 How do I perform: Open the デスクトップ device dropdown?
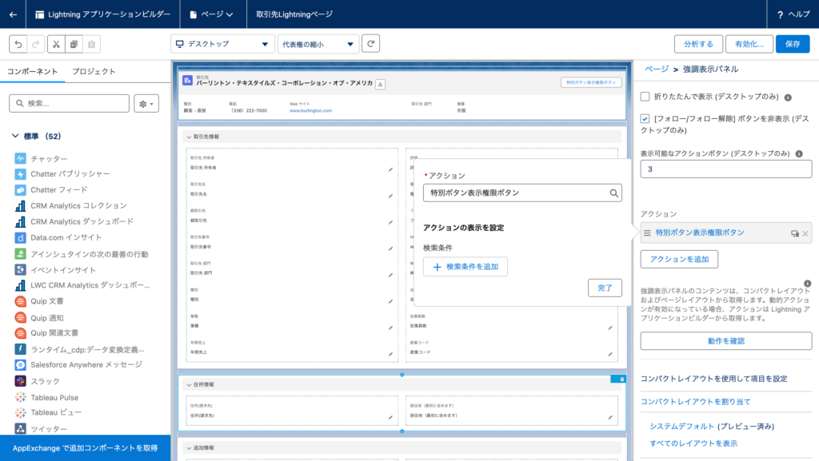[222, 44]
